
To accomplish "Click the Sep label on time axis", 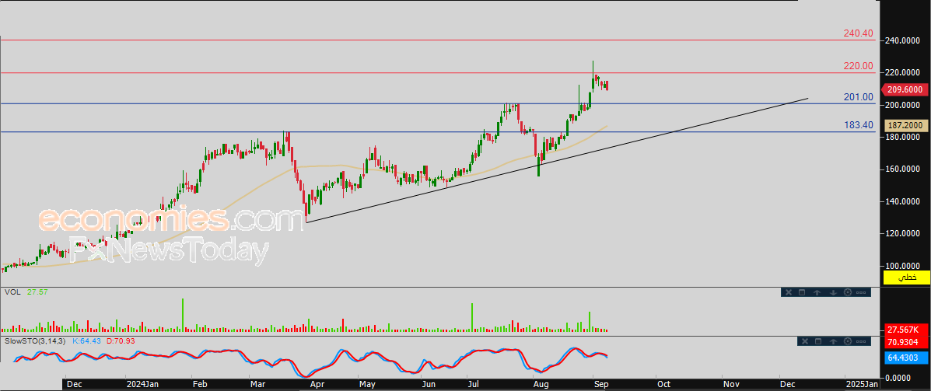I will [x=601, y=385].
